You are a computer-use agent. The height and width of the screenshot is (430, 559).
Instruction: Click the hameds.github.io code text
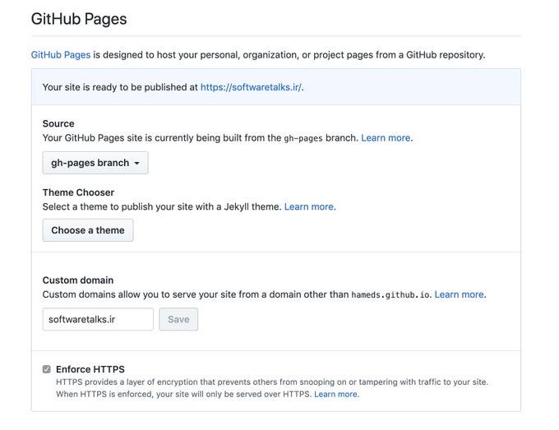[x=390, y=295]
